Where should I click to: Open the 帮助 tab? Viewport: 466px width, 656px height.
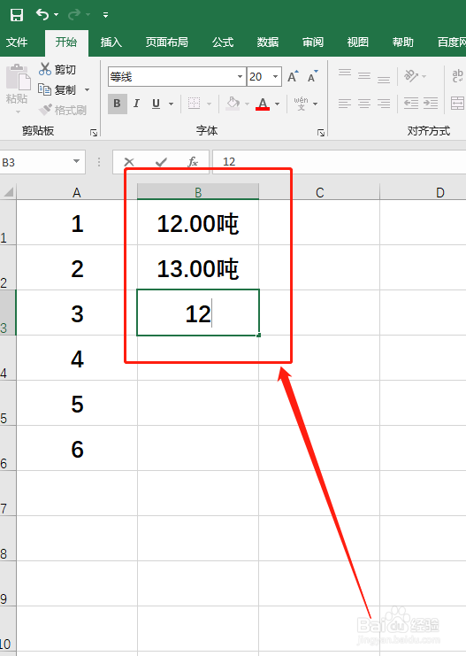(x=403, y=42)
